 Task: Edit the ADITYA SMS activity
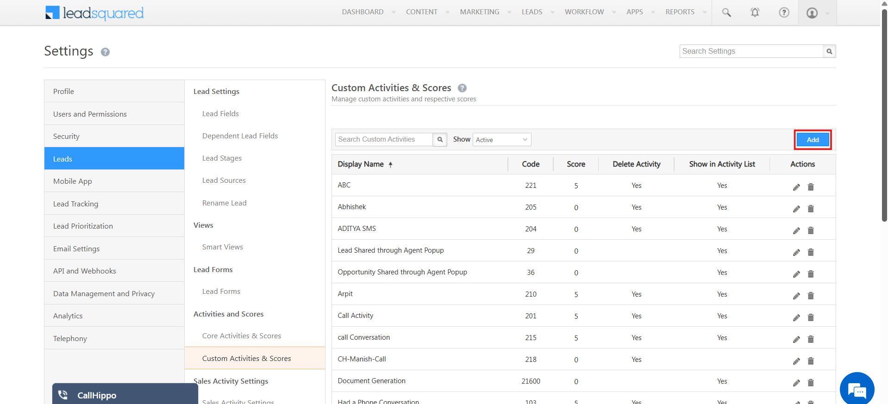tap(796, 230)
